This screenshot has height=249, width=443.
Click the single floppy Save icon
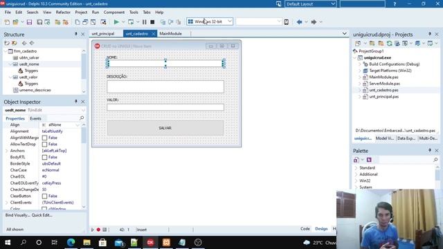pyautogui.click(x=29, y=21)
